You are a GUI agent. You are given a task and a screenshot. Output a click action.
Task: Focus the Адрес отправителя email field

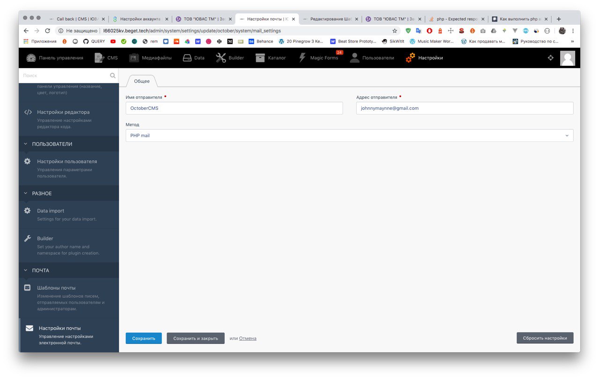465,108
